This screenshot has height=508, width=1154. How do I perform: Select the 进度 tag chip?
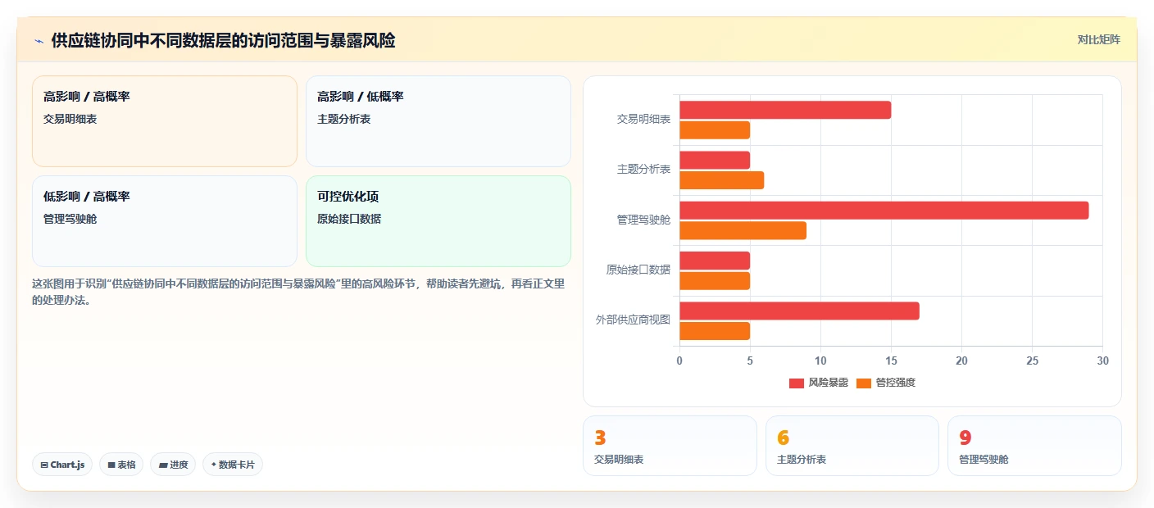click(173, 465)
